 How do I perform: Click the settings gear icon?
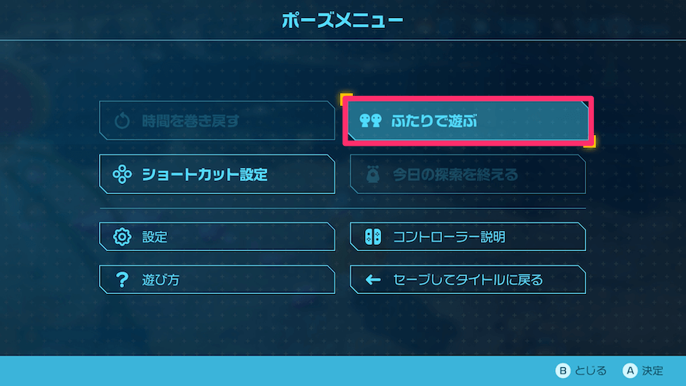pos(122,236)
